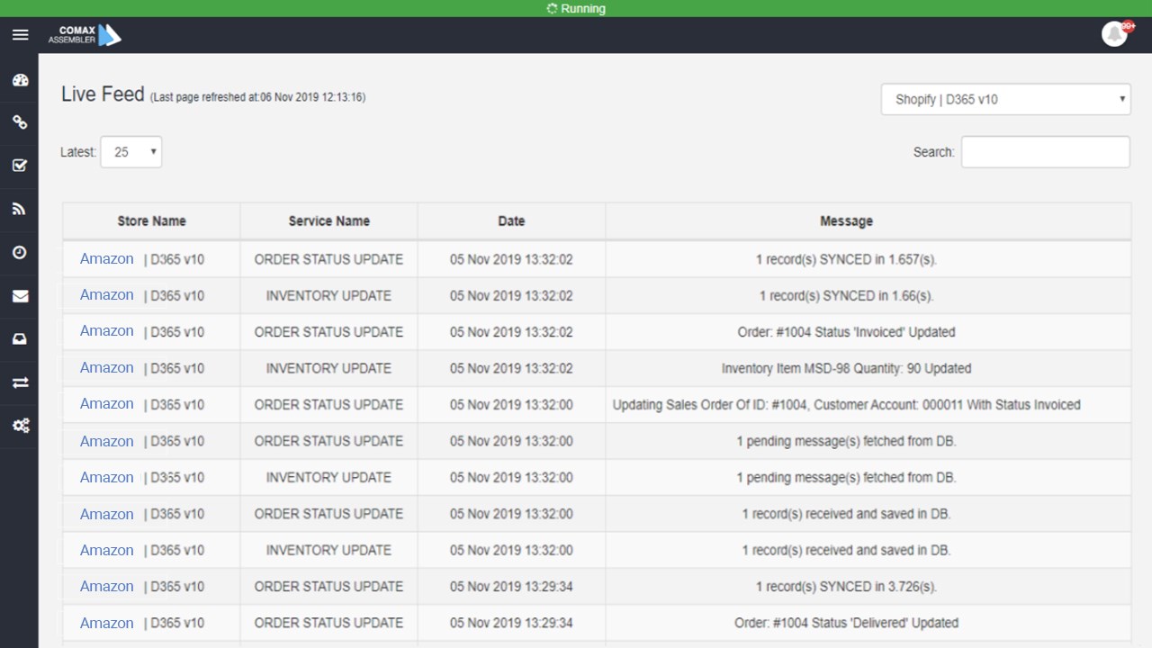Select message '1 record(s) SYNCED in 3.726(s).'
Viewport: 1152px width, 648px height.
[846, 587]
